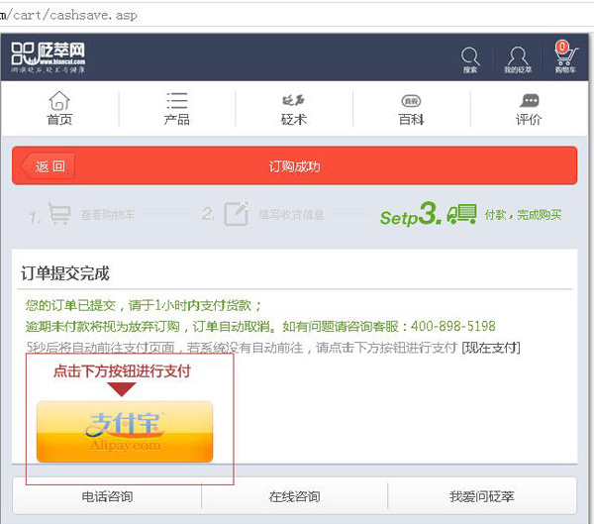594x524 pixels.
Task: Tap the 电话咨询 button
Action: pos(107,496)
